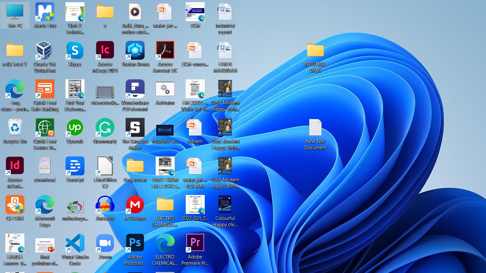
Task: Click the Recycle Bin icon
Action: 15,128
